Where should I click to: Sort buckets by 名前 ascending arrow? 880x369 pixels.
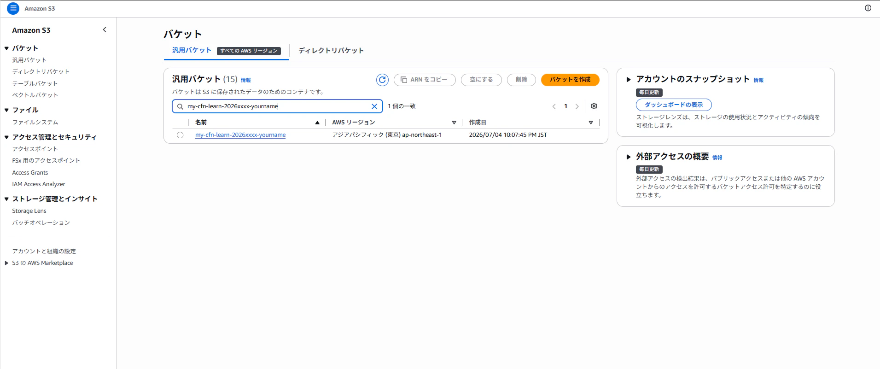317,123
